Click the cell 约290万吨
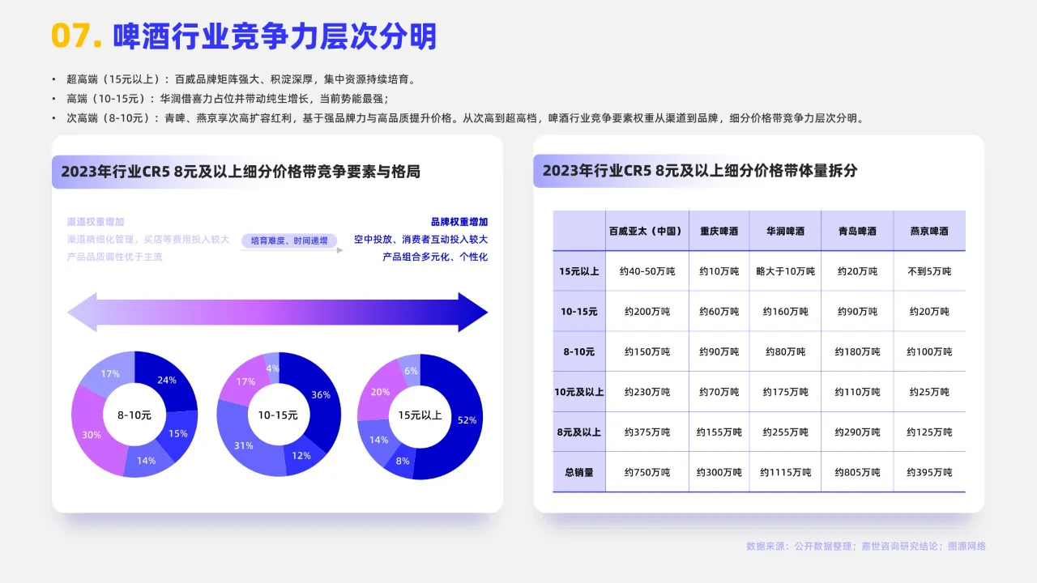 (x=857, y=432)
